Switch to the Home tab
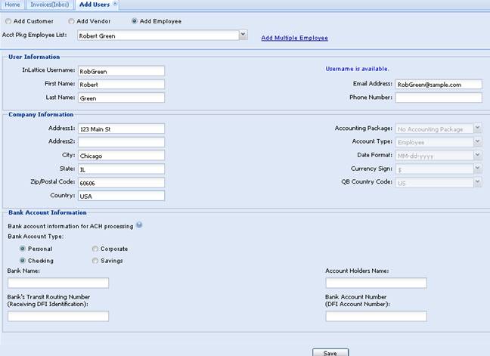The height and width of the screenshot is (356, 490). point(11,5)
